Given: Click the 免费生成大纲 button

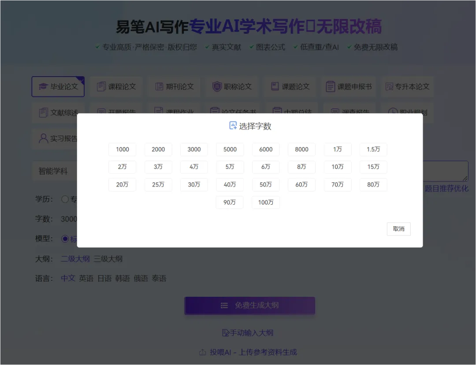Looking at the screenshot, I should (249, 306).
